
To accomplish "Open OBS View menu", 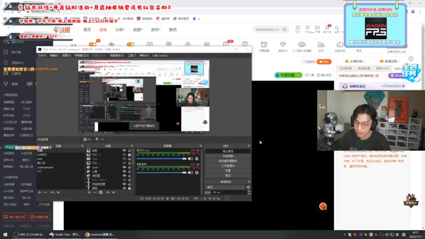I will tap(66, 56).
